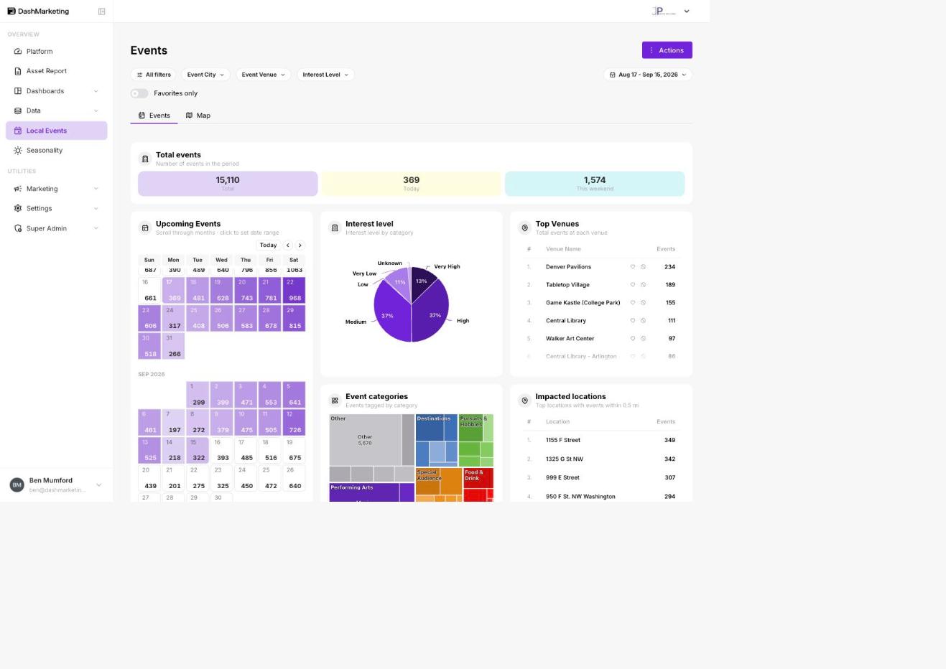Screen dimensions: 946x669
Task: Click the Platform icon in sidebar
Action: pyautogui.click(x=18, y=52)
